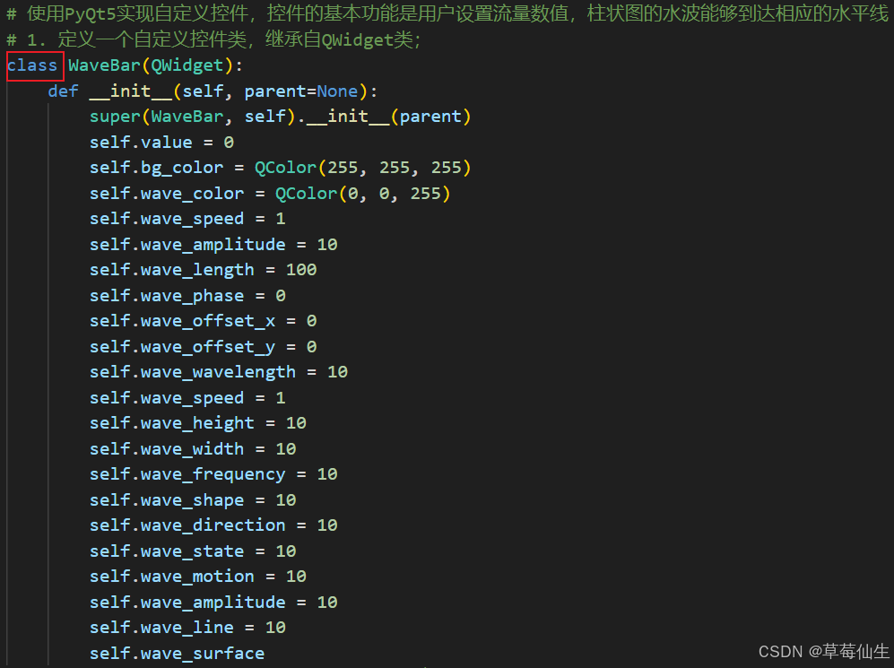Click the "self.wave_color = QColor(0, 0, 255)" line
Viewport: 894px width, 668px height.
(x=270, y=193)
